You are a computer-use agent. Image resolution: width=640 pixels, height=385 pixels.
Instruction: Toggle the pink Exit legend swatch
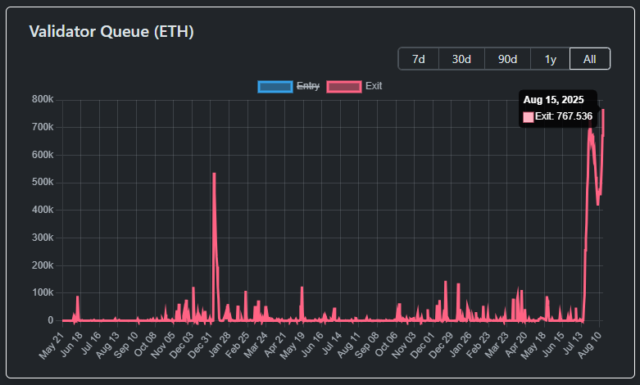click(344, 87)
